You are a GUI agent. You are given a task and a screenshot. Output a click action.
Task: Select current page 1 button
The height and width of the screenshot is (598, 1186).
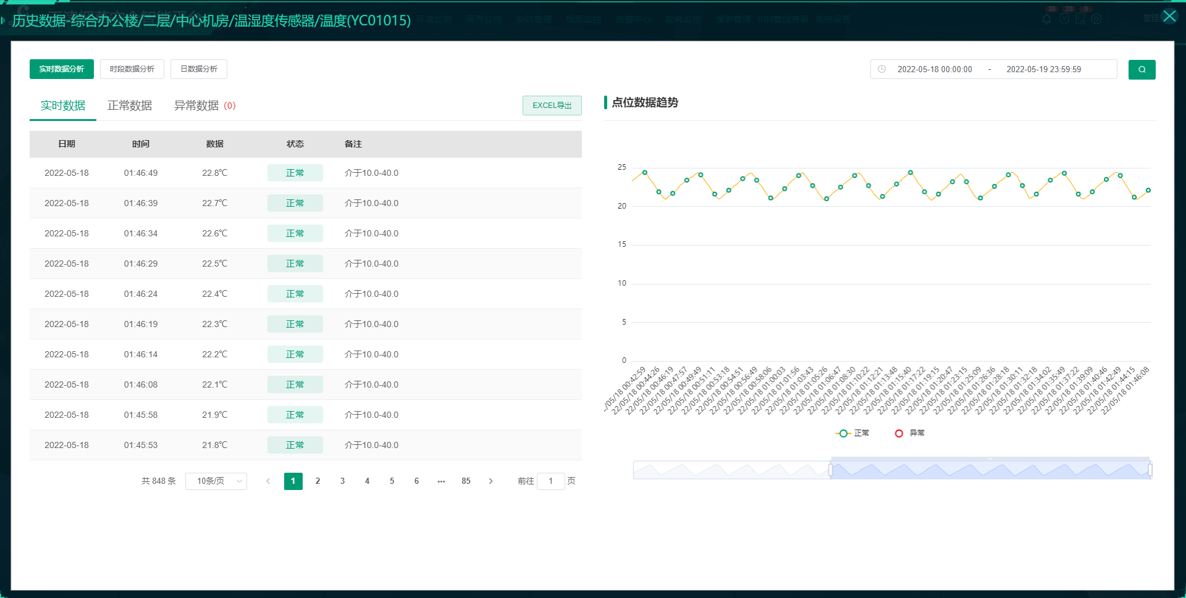(293, 481)
